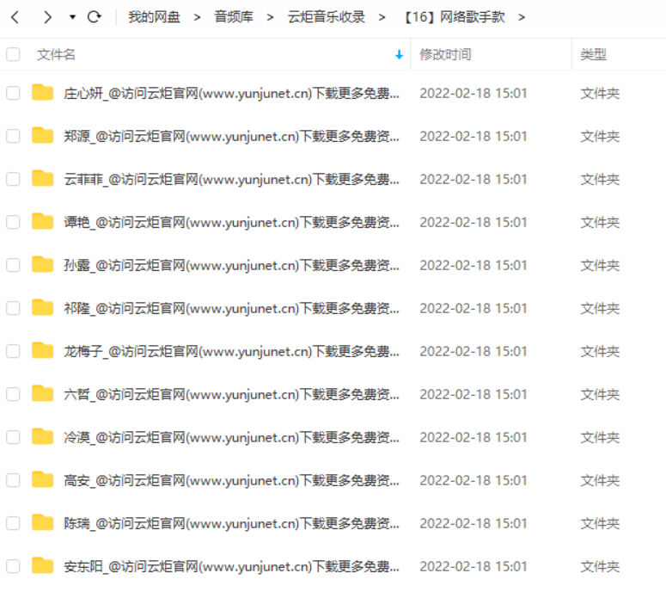
Task: Tick the checkbox for 高安 folder
Action: point(13,480)
